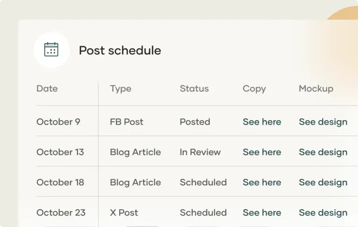This screenshot has width=358, height=227.
Task: Select the Date column header
Action: pyautogui.click(x=47, y=88)
